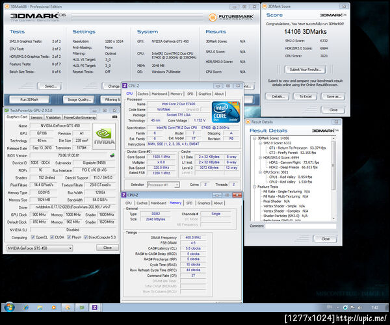Open the Mainboard tab in upper CPU-Z window
The image size is (390, 325).
[159, 94]
